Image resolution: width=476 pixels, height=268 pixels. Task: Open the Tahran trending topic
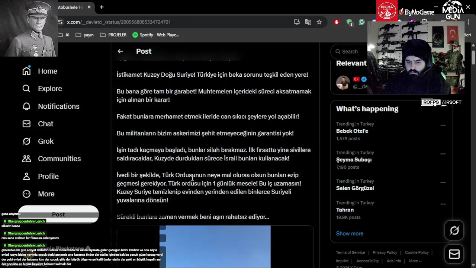[x=345, y=210]
